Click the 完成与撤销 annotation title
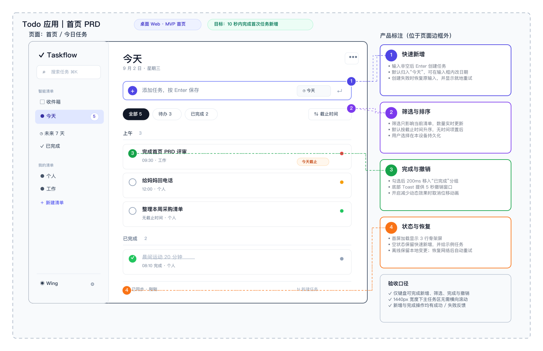The image size is (543, 351). pyautogui.click(x=416, y=169)
